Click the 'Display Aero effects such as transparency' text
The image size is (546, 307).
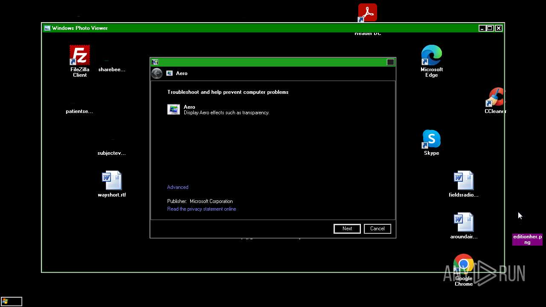[227, 113]
